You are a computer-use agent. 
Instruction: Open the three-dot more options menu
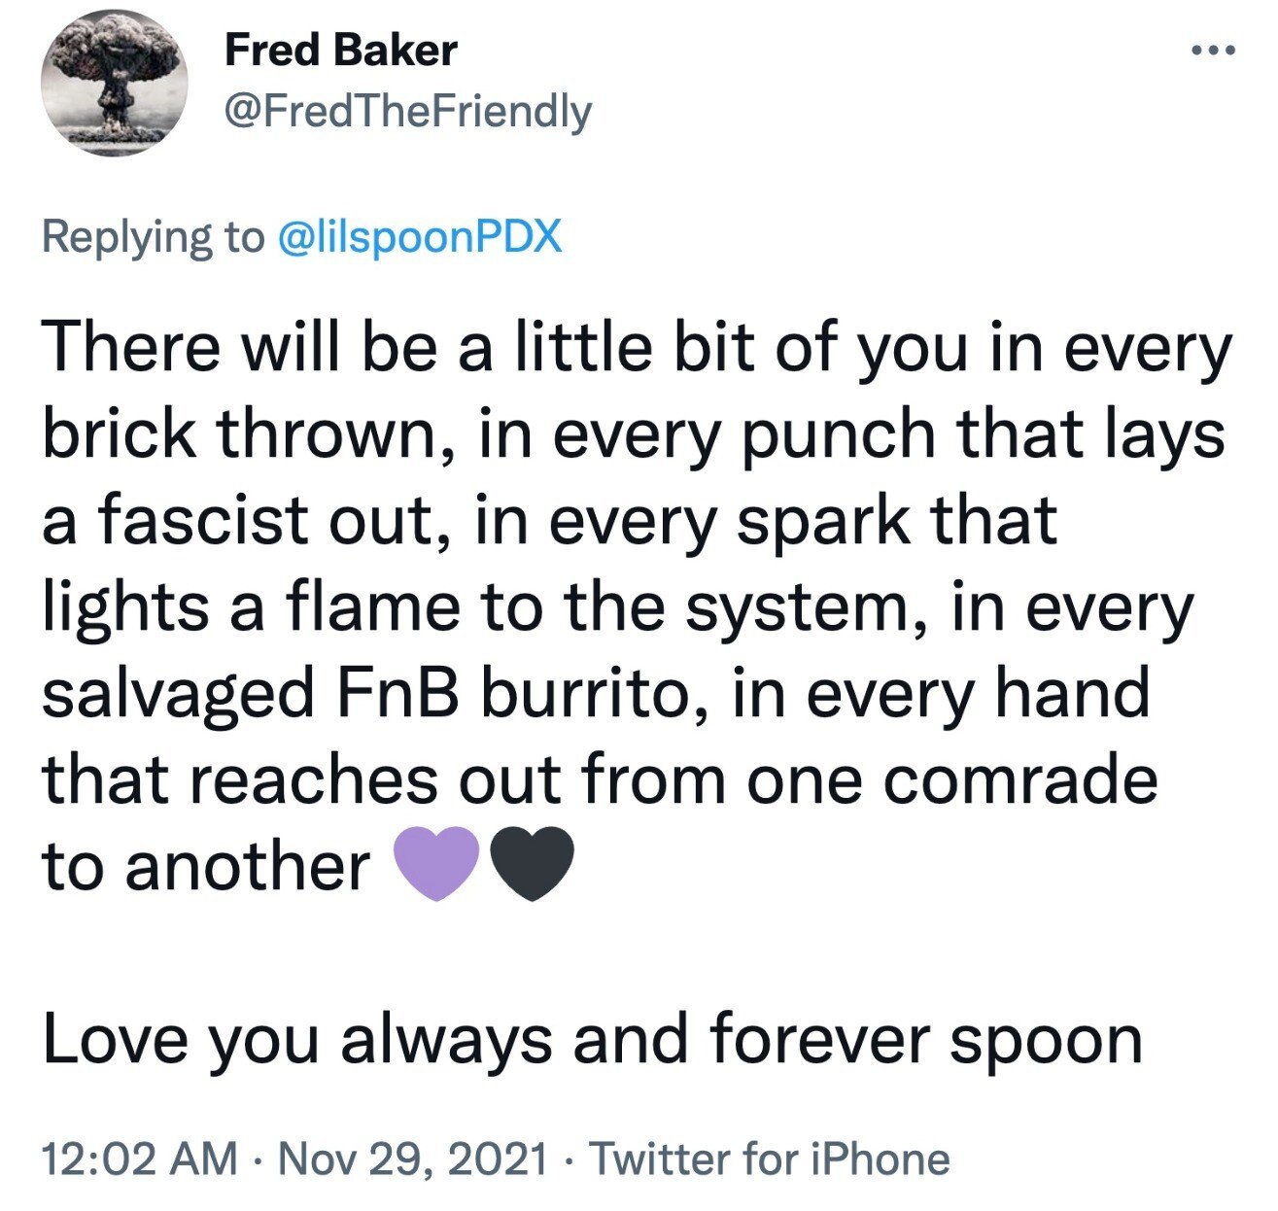1214,51
